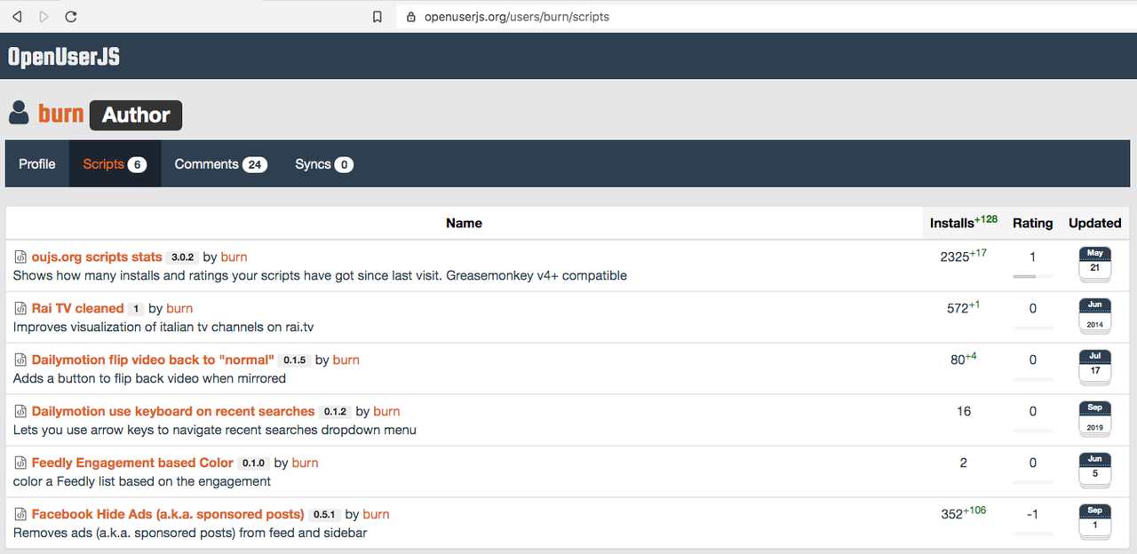Open the oujs.org scripts stats script
This screenshot has height=554, width=1137.
pyautogui.click(x=97, y=257)
